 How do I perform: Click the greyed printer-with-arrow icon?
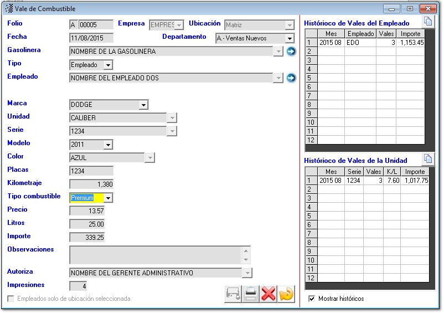click(233, 294)
